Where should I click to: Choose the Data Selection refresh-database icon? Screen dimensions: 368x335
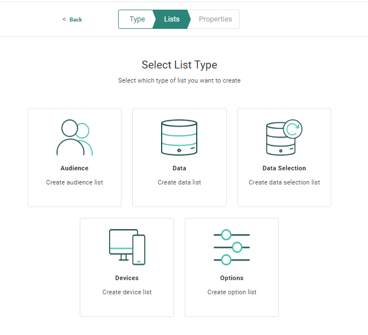[284, 138]
